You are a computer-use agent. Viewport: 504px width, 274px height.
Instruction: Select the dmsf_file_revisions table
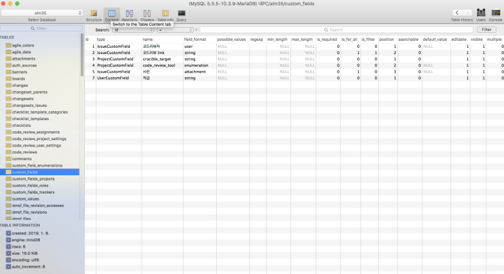tap(30, 212)
